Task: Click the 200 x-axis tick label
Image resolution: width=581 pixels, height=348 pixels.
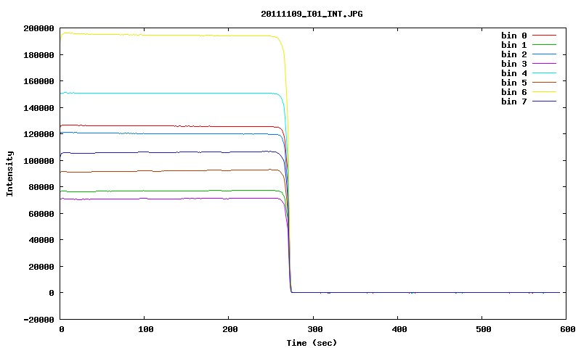Action: tap(230, 329)
